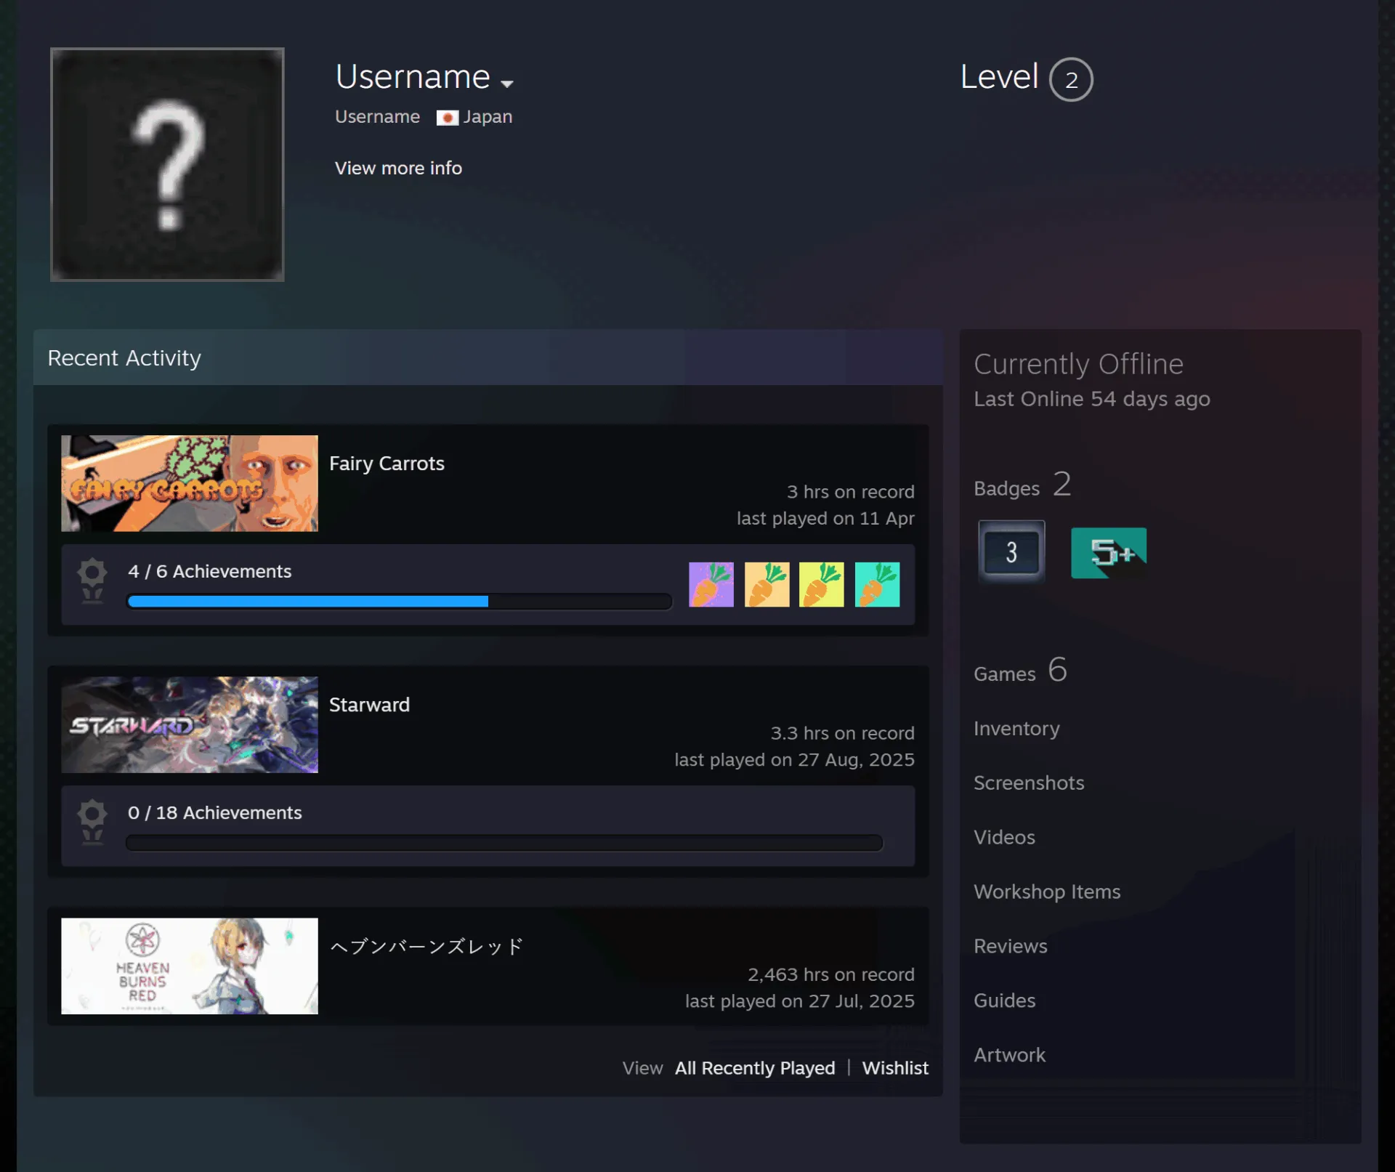The height and width of the screenshot is (1172, 1395).
Task: Click 2,463 hrs on record text
Action: pos(831,974)
